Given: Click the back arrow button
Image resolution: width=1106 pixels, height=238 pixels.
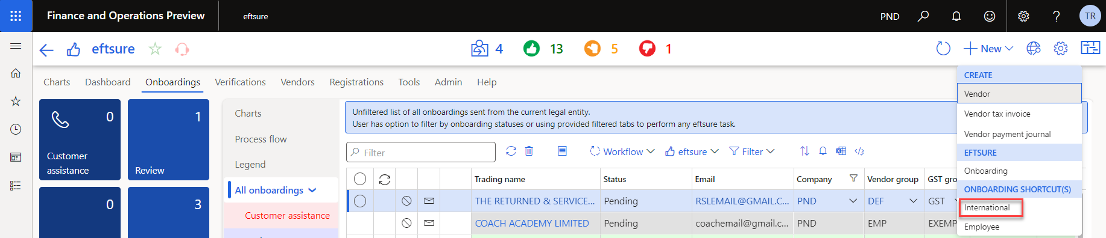Looking at the screenshot, I should [x=46, y=49].
